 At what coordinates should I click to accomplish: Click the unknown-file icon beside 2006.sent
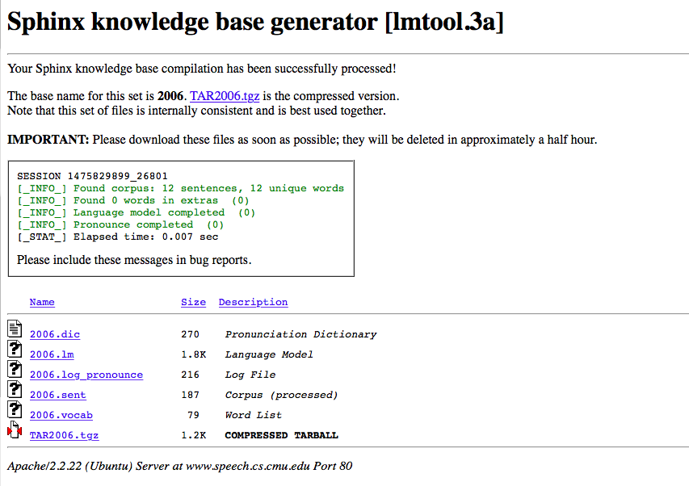point(15,389)
